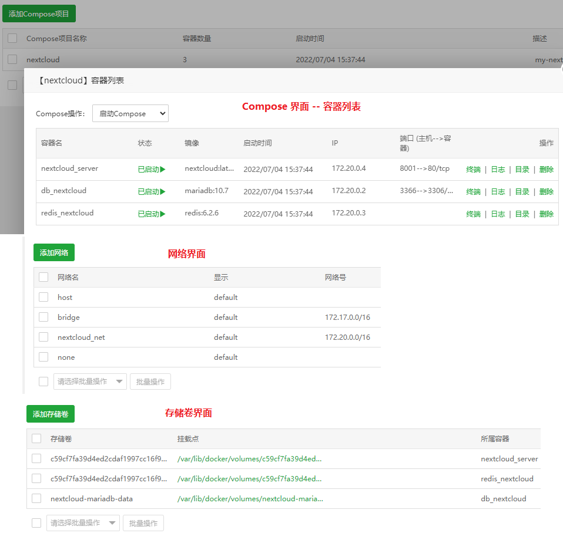563x540 pixels.
Task: Click the 所属容器 column header
Action: pyautogui.click(x=495, y=438)
